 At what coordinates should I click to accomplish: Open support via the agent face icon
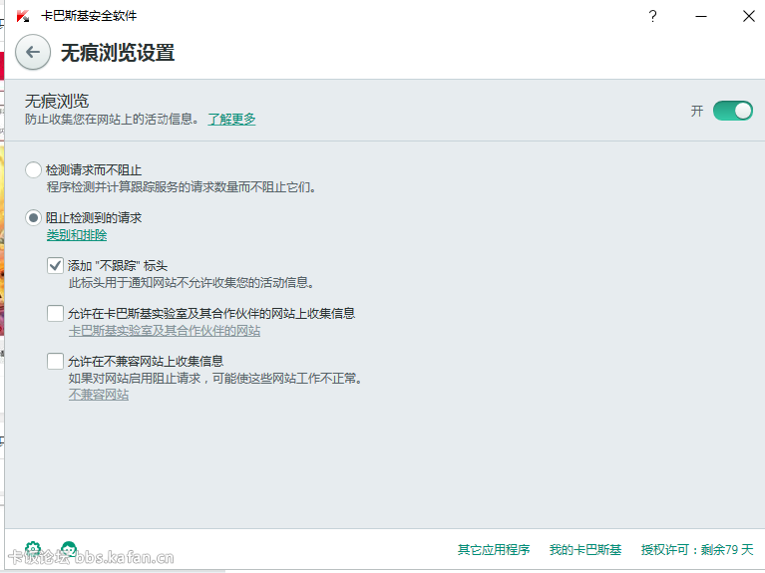pos(69,549)
